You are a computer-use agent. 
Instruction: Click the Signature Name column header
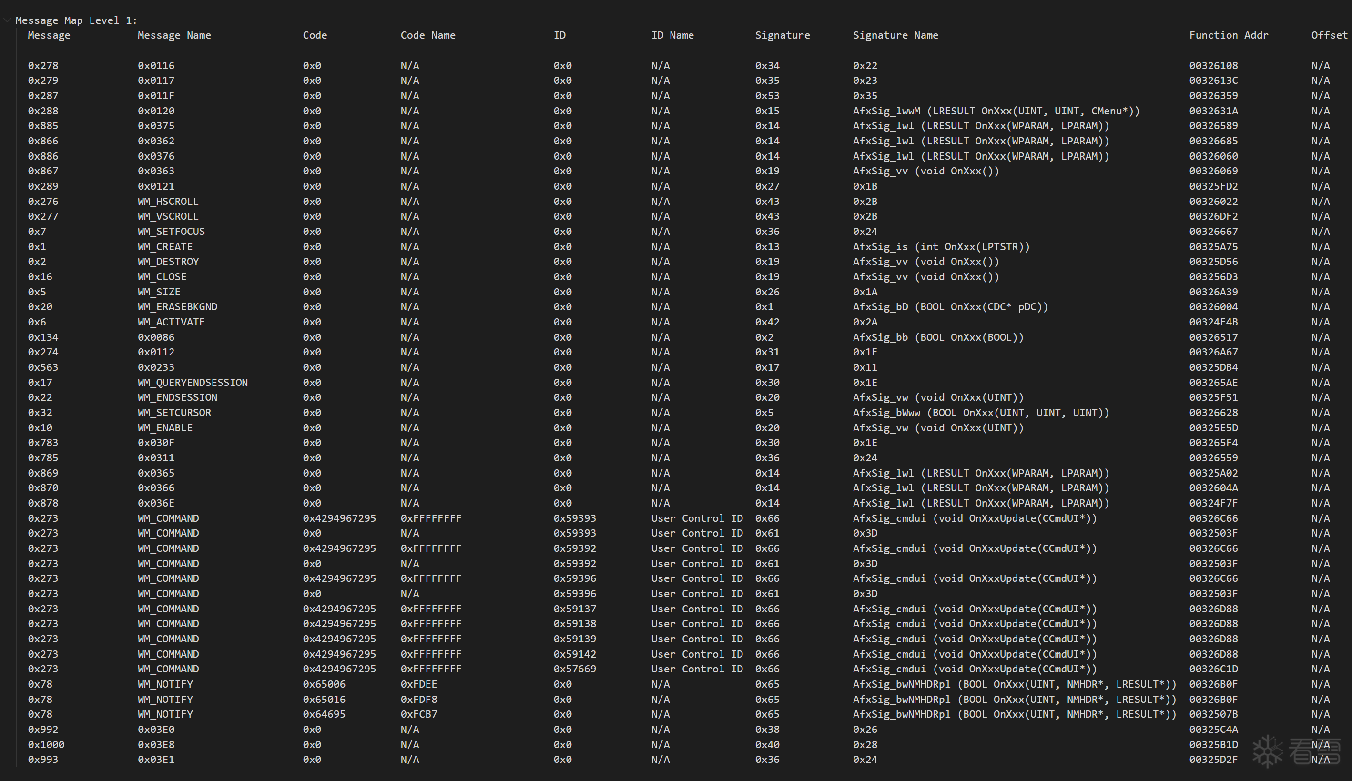pyautogui.click(x=895, y=35)
